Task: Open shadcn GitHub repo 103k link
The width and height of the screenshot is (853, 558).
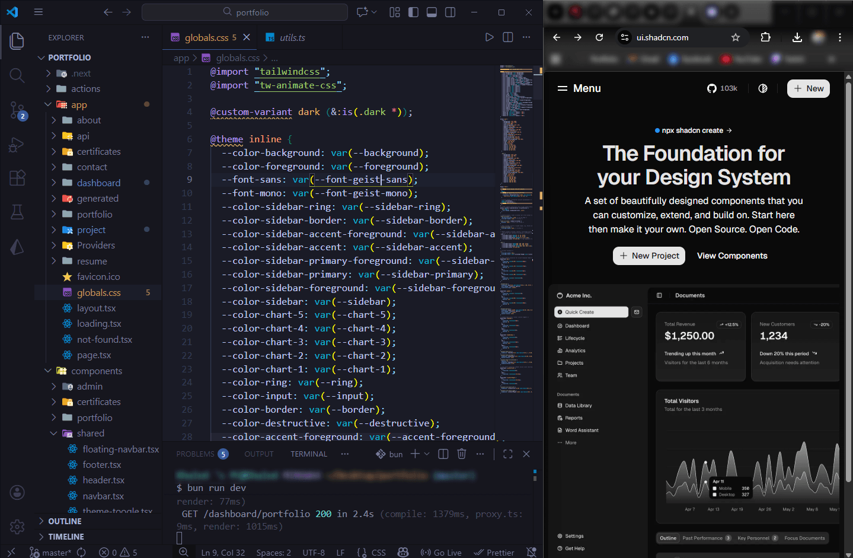Action: tap(722, 88)
